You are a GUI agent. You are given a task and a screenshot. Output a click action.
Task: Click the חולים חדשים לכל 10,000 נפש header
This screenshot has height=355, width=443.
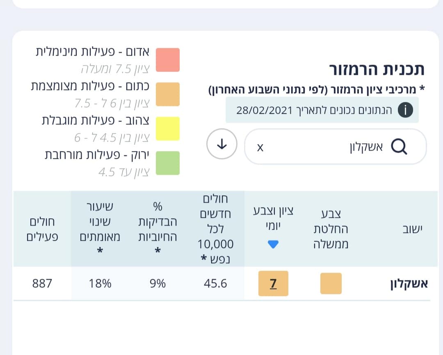pos(216,229)
